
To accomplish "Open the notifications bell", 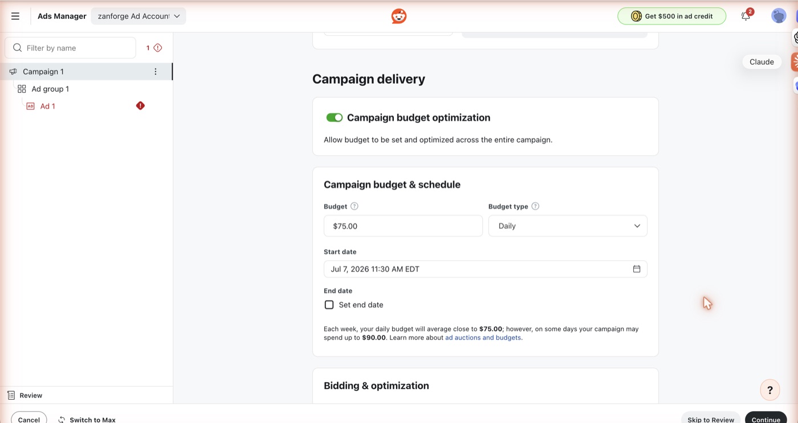I will [x=746, y=16].
